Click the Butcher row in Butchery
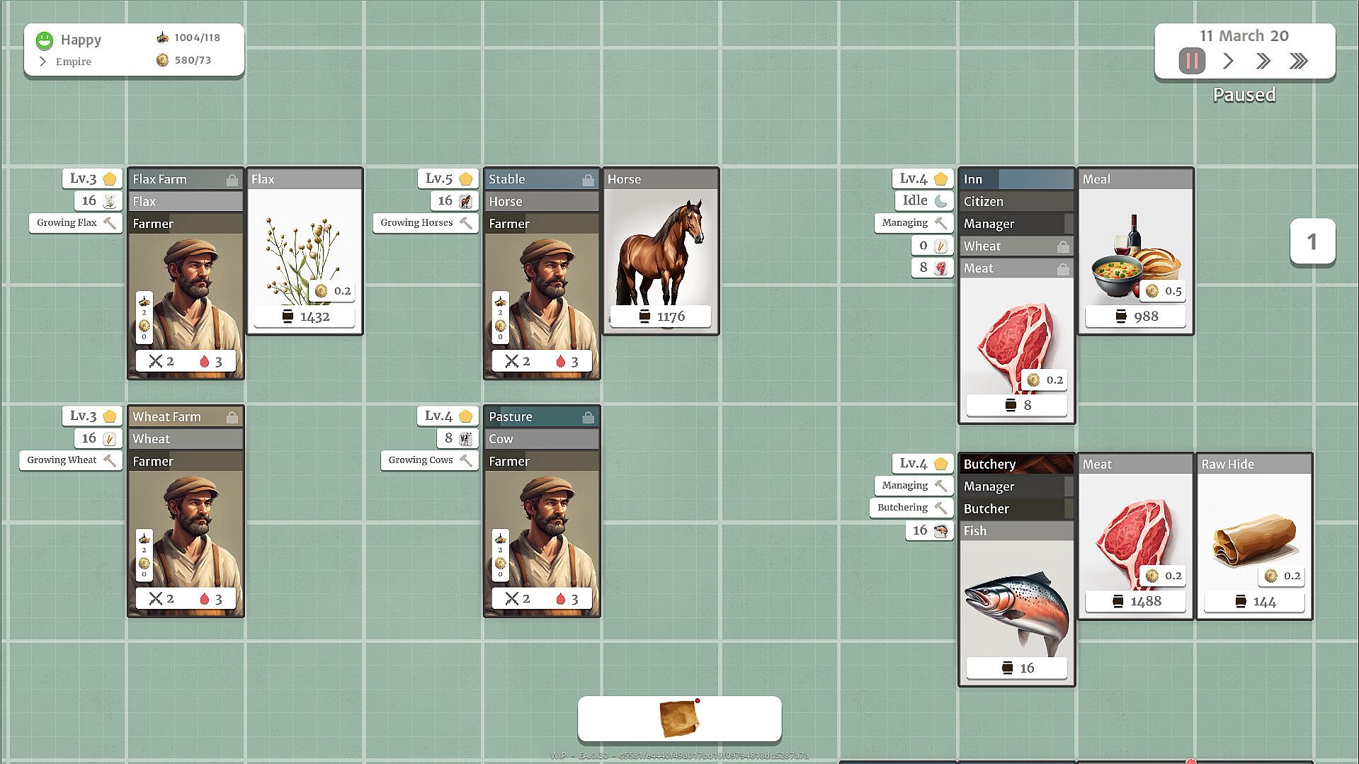The width and height of the screenshot is (1359, 764). [x=1017, y=509]
